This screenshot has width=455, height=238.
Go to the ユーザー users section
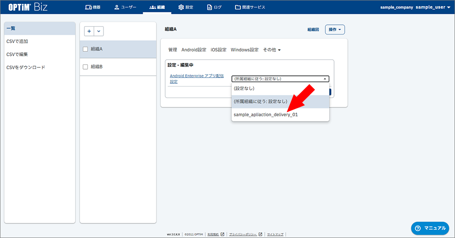tap(125, 7)
